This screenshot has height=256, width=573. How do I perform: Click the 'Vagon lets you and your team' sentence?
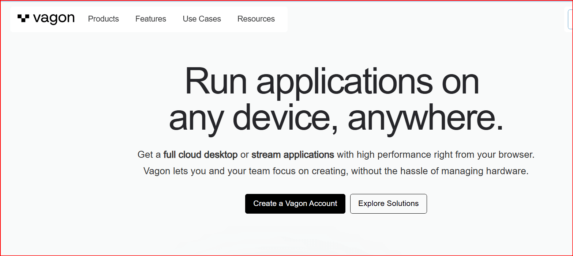(x=336, y=171)
